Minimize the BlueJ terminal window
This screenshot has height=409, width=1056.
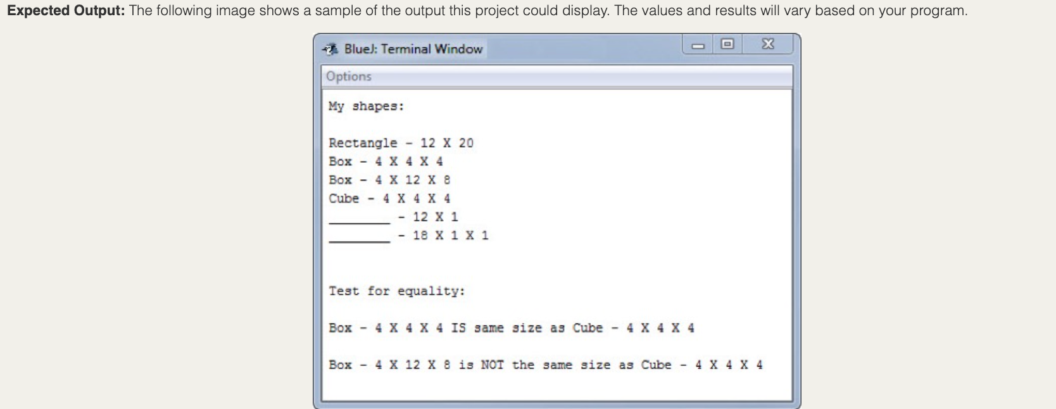click(698, 44)
